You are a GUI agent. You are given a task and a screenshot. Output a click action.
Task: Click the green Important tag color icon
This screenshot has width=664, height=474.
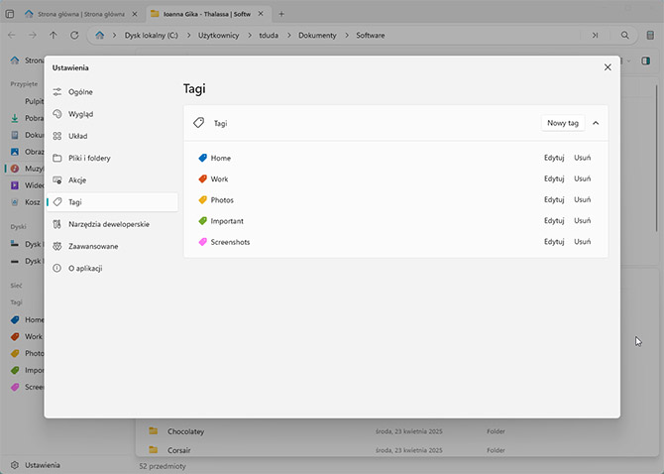pyautogui.click(x=202, y=221)
